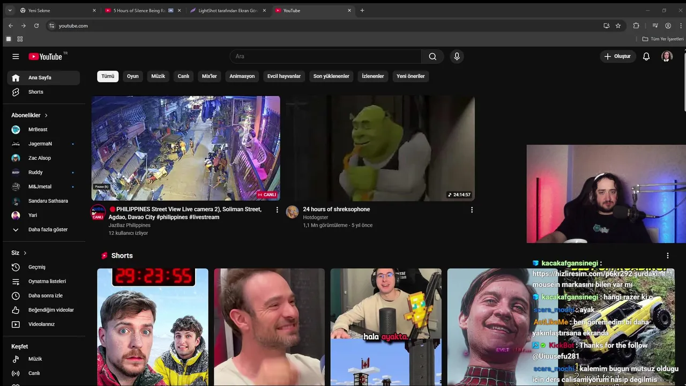Select the Oyun filter chip

click(133, 76)
